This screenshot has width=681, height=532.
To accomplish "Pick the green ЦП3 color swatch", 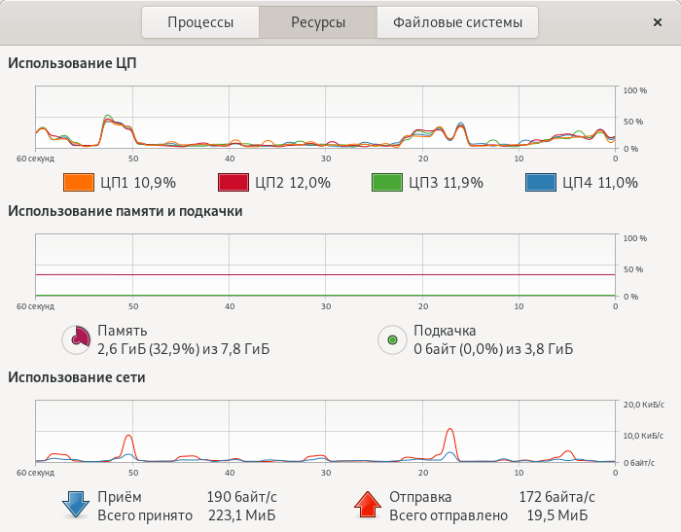I will 387,182.
